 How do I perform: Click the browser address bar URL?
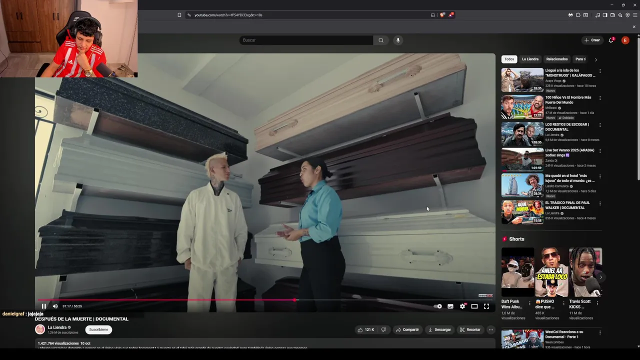[x=228, y=15]
